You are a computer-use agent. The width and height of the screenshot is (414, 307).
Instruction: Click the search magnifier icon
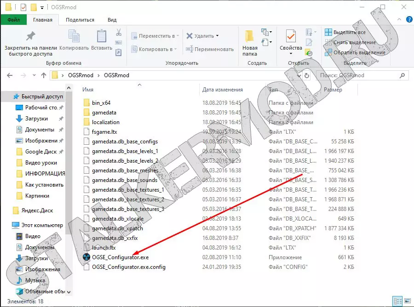tap(402, 76)
